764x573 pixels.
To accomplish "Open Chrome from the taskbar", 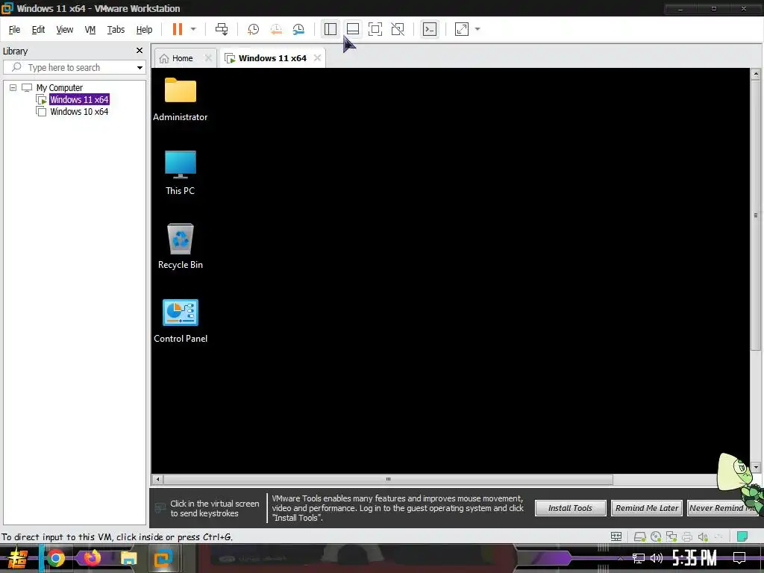I will coord(56,558).
